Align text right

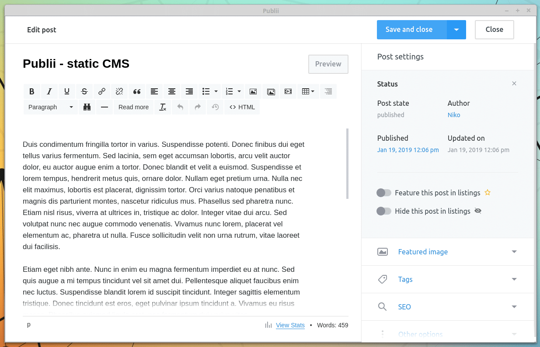coord(189,91)
